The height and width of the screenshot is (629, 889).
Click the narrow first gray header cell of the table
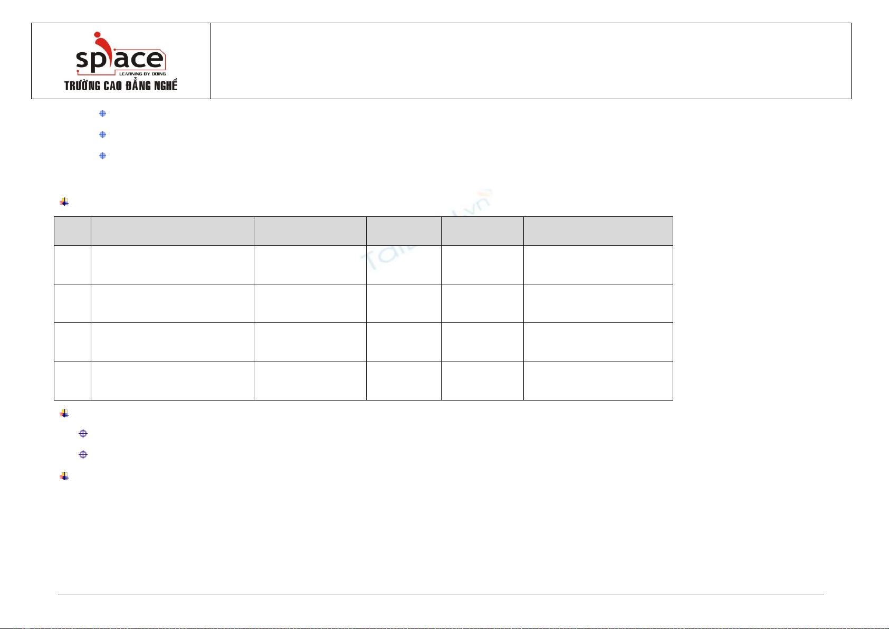tap(72, 231)
